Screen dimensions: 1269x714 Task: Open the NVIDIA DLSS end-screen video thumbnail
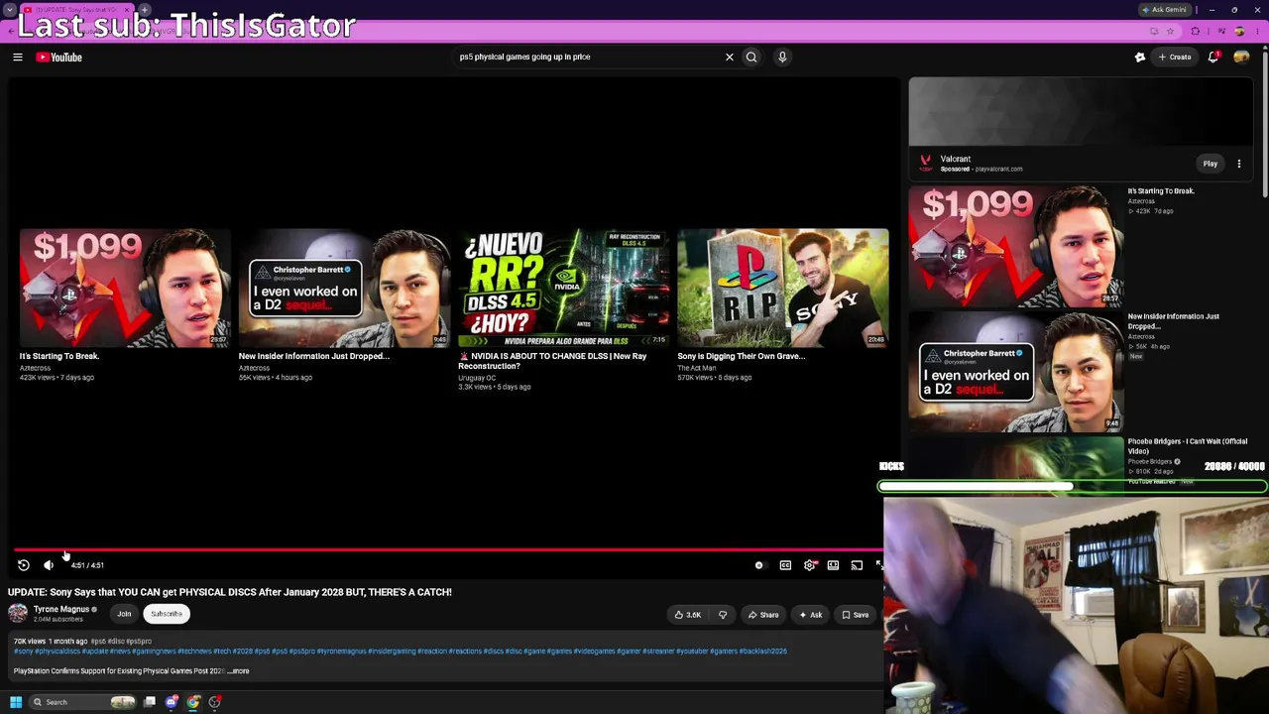pyautogui.click(x=563, y=288)
